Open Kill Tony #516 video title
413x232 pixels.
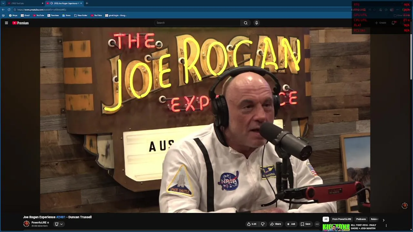coord(364,227)
